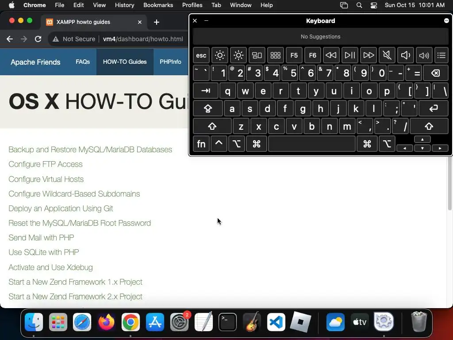Select the HOW-TO Guides nav item

(x=125, y=62)
